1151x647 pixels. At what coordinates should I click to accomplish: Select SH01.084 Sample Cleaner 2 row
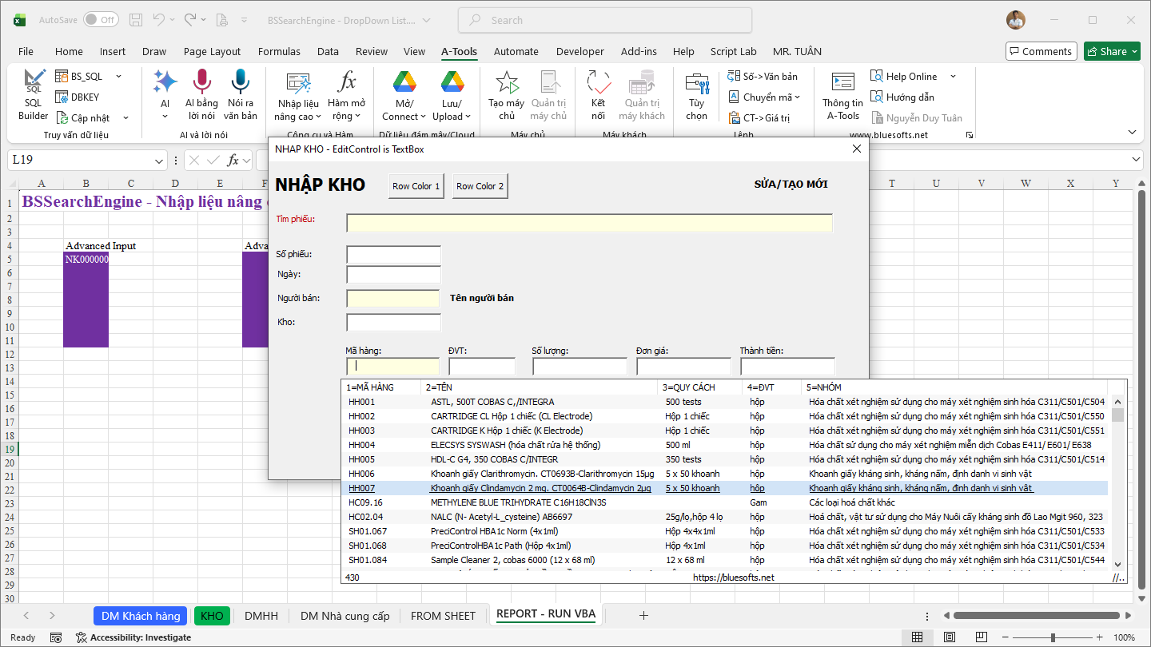726,560
